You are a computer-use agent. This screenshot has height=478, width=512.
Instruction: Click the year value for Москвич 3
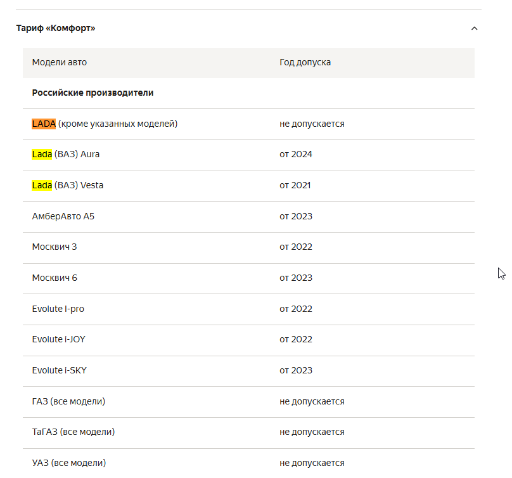[x=296, y=247]
